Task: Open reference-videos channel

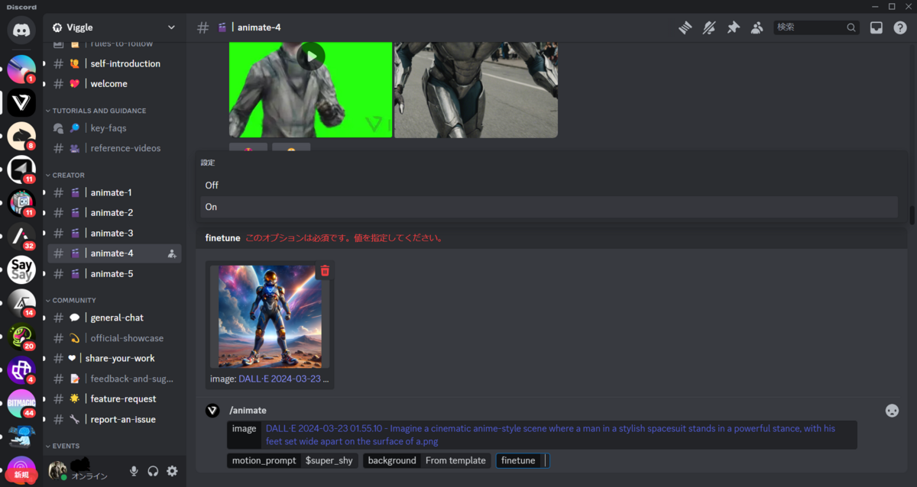Action: tap(115, 148)
